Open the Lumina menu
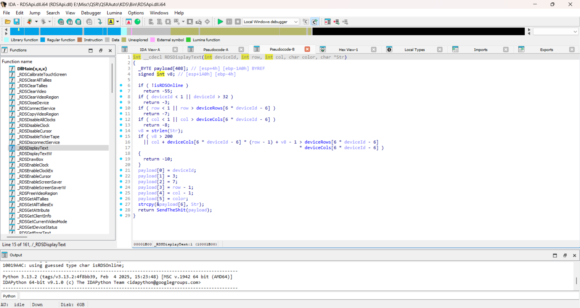The image size is (580, 308). click(114, 13)
